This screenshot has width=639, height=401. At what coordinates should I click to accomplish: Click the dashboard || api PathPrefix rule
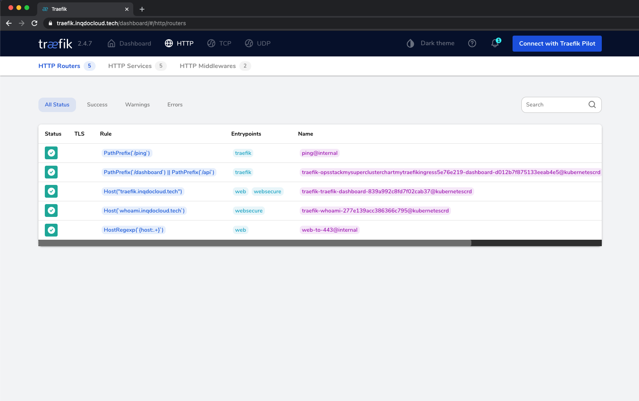pos(159,172)
